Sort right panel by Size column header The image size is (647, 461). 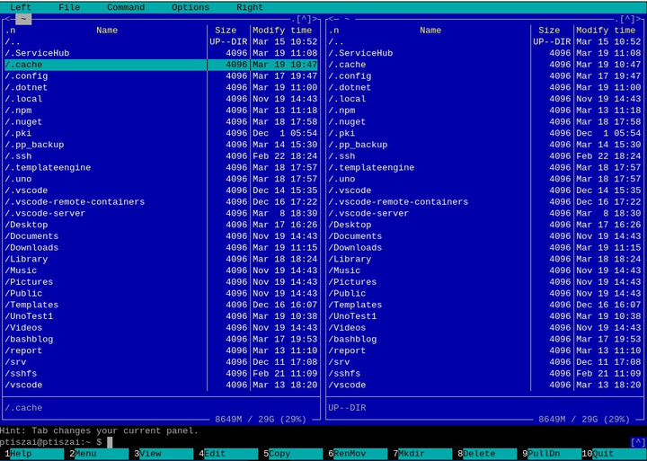pos(549,31)
